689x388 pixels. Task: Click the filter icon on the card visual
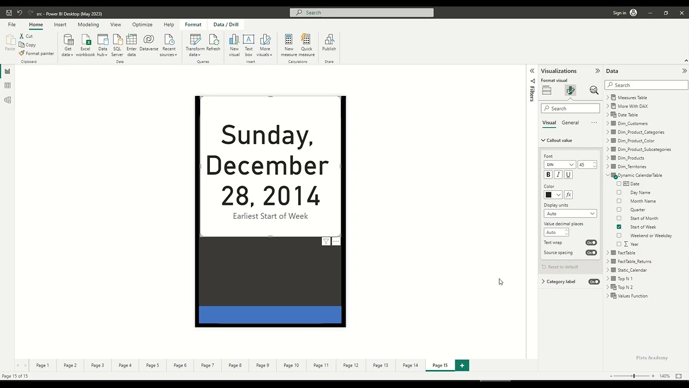326,241
